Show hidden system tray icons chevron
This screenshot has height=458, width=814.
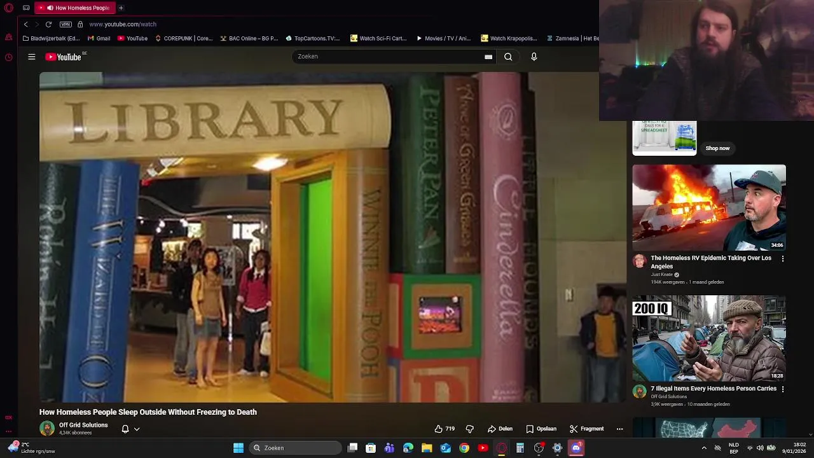click(x=704, y=448)
